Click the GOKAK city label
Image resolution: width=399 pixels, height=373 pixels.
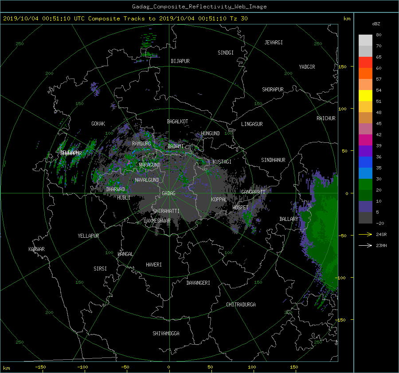(x=98, y=124)
